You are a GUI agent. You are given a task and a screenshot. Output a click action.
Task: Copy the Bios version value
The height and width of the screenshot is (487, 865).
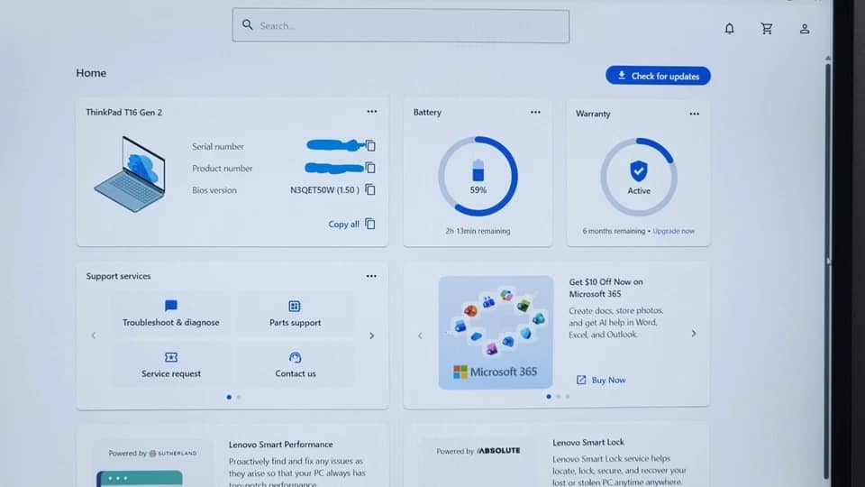click(x=370, y=189)
